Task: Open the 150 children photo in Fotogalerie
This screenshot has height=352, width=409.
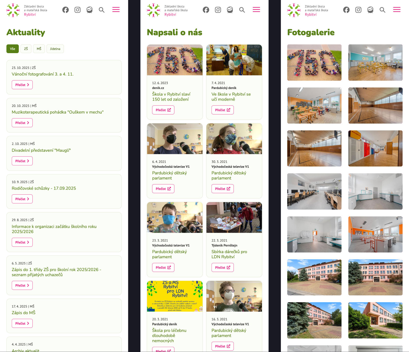Action: (x=314, y=63)
